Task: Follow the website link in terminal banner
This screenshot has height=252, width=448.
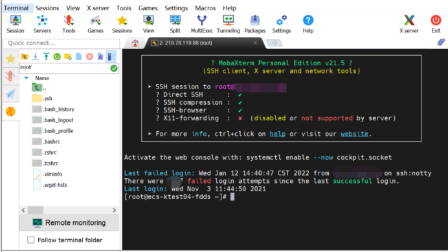Action: click(354, 134)
